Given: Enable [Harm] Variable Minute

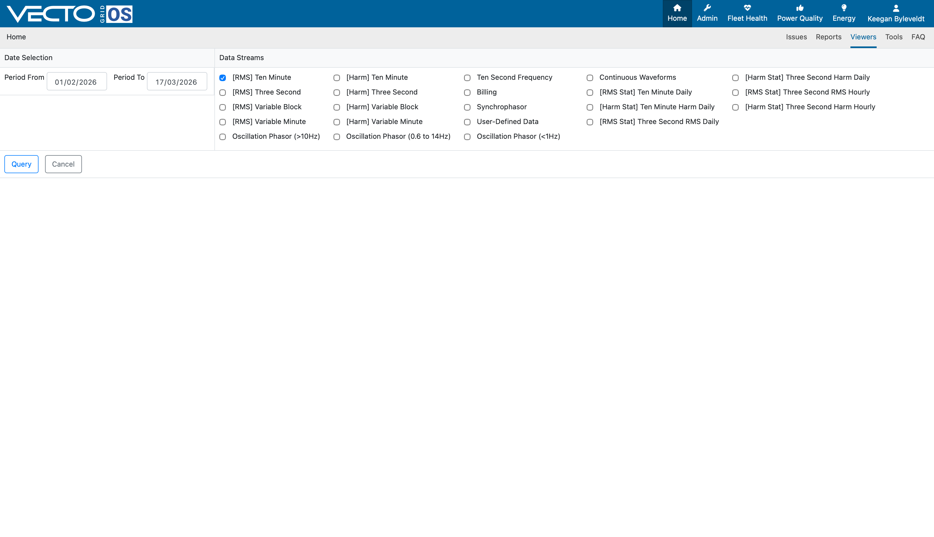Looking at the screenshot, I should click(x=336, y=122).
